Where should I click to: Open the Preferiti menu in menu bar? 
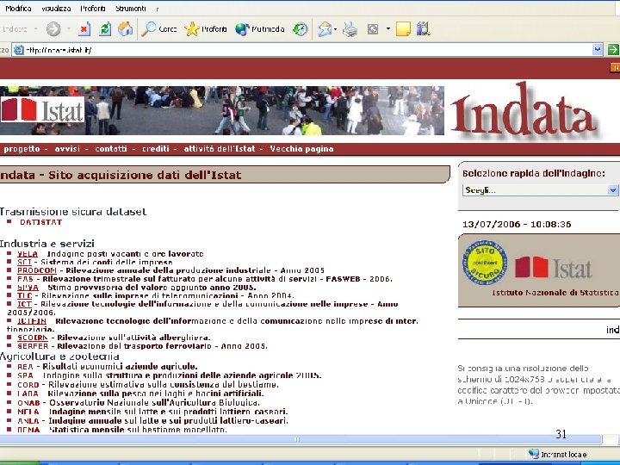pyautogui.click(x=93, y=9)
